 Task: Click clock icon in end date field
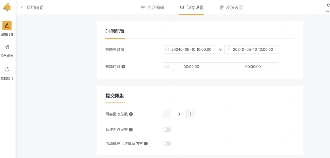pyautogui.click(x=229, y=50)
